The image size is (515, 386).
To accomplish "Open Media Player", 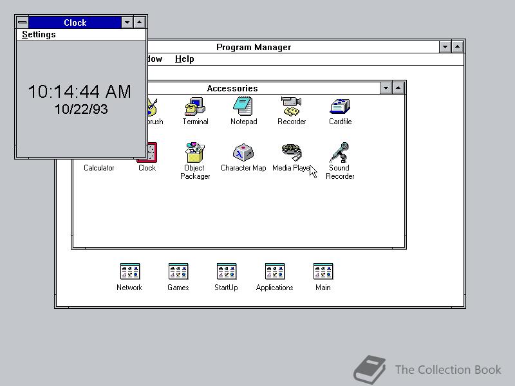I will click(292, 153).
